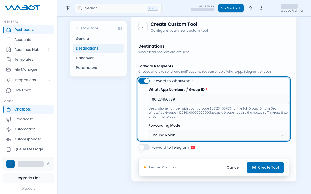Click the Wabot logo

[23, 8]
